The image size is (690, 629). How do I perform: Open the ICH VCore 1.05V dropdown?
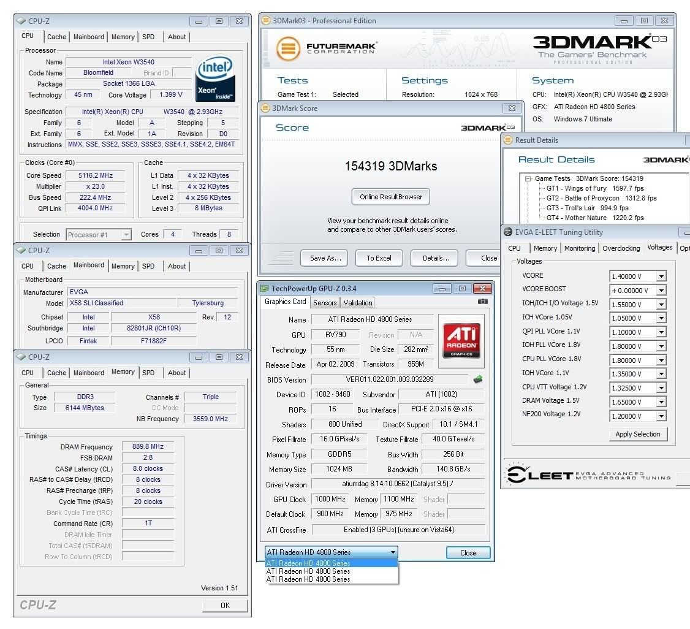click(661, 318)
